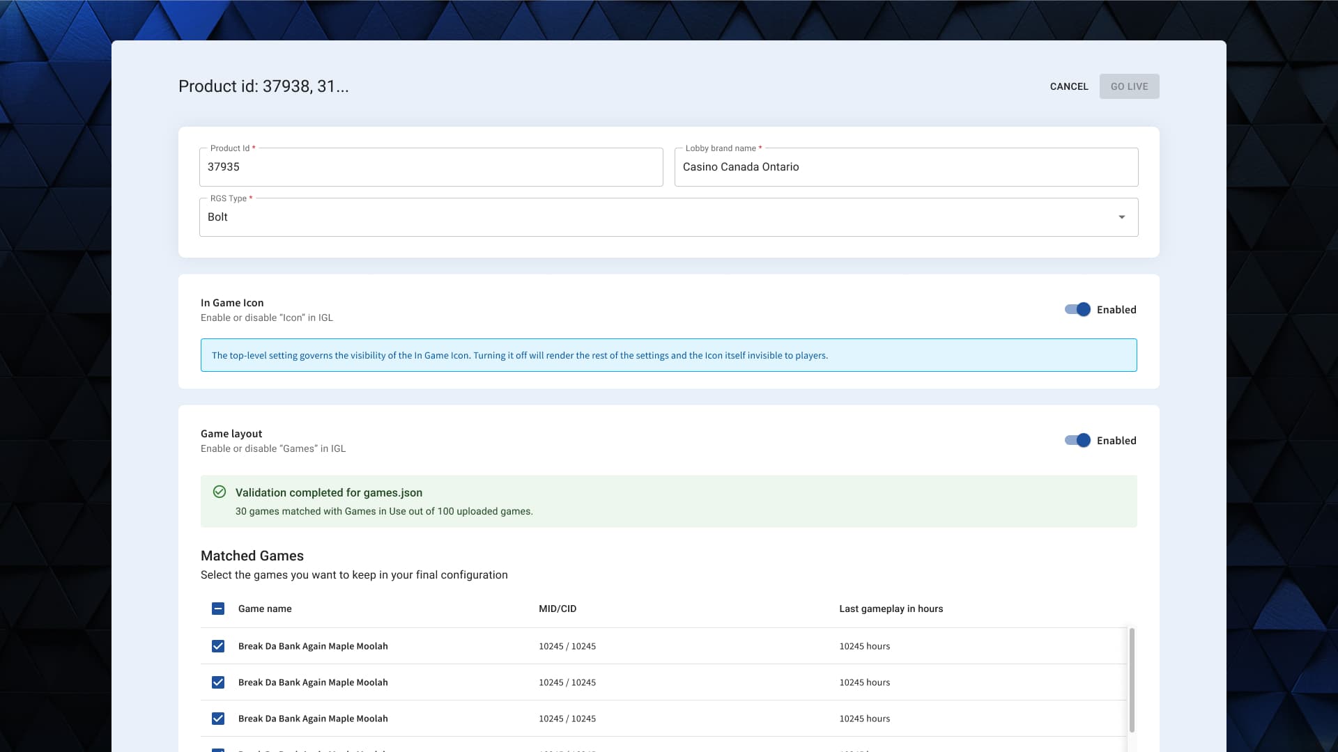The height and width of the screenshot is (752, 1338).
Task: Click the Product id page title
Action: click(263, 86)
